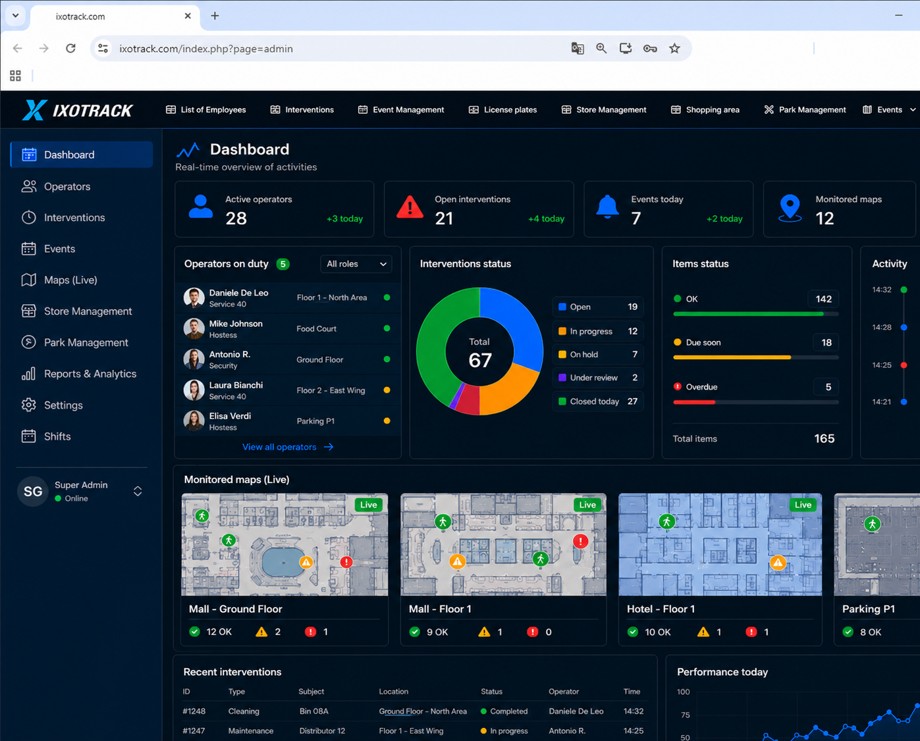Click Mike Johnson's avatar photo
920x741 pixels.
click(194, 328)
